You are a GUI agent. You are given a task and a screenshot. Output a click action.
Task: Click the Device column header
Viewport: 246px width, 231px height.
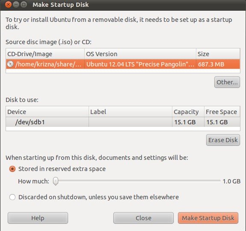coord(47,112)
